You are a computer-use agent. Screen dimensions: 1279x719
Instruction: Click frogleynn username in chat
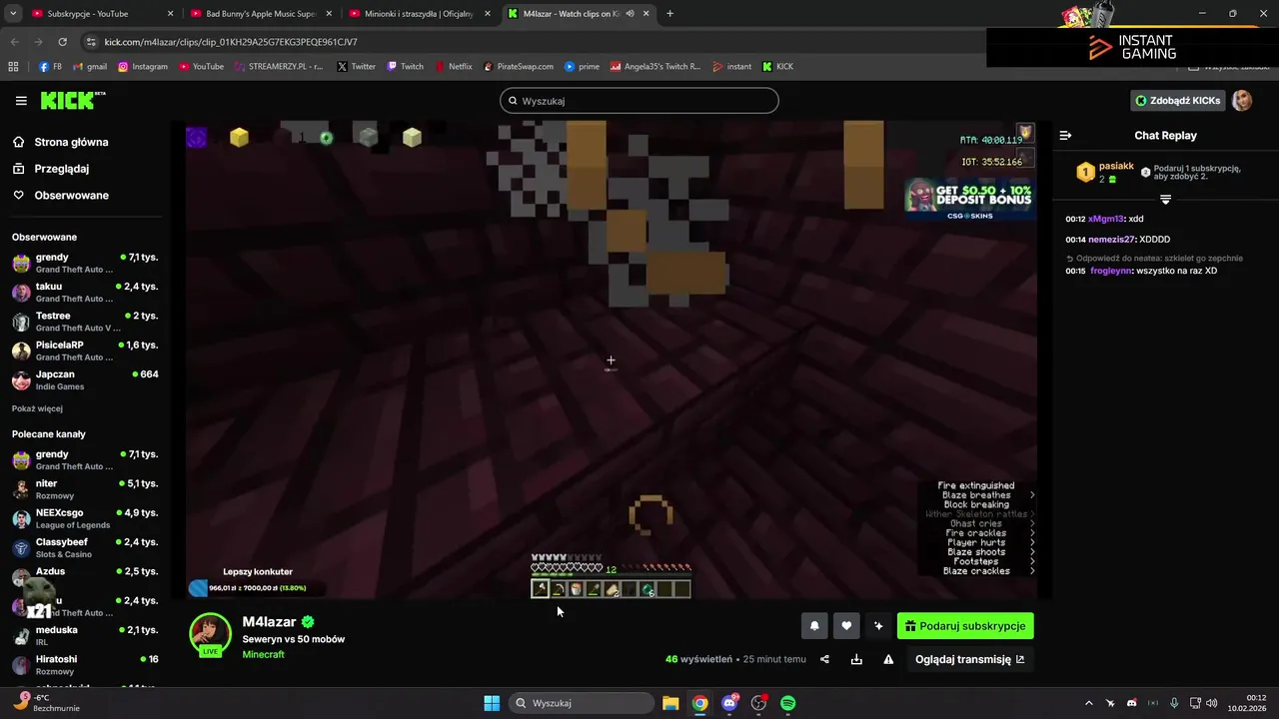coord(1112,271)
